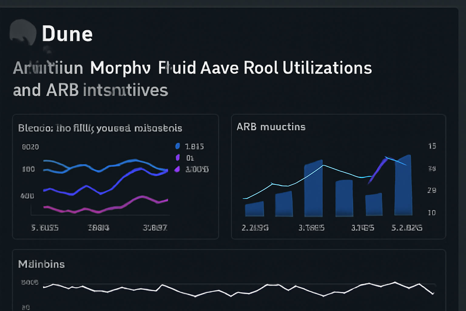466x311 pixels.
Task: Select the magenta legend dot for series 1005
Action: coord(177,169)
